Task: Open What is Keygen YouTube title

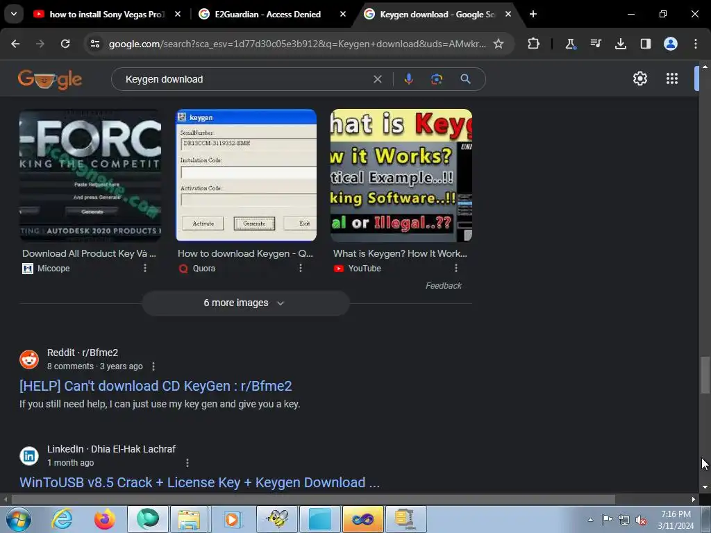Action: 400,253
